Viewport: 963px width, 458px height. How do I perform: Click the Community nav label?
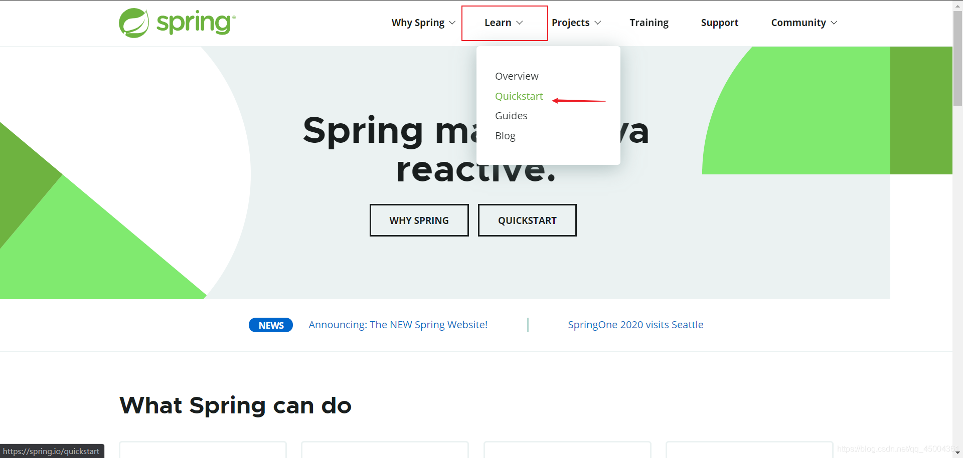tap(798, 23)
